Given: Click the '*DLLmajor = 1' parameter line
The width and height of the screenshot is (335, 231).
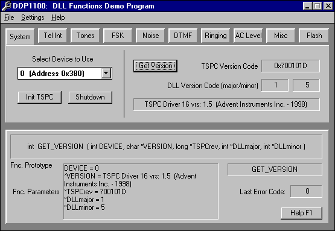Looking at the screenshot, I should [84, 200].
